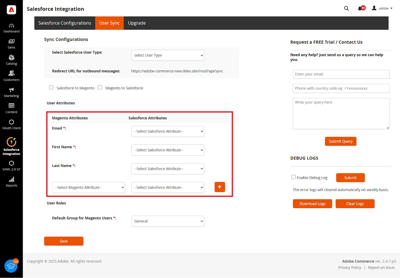Open the blue graduation cap help widget

coord(11,266)
